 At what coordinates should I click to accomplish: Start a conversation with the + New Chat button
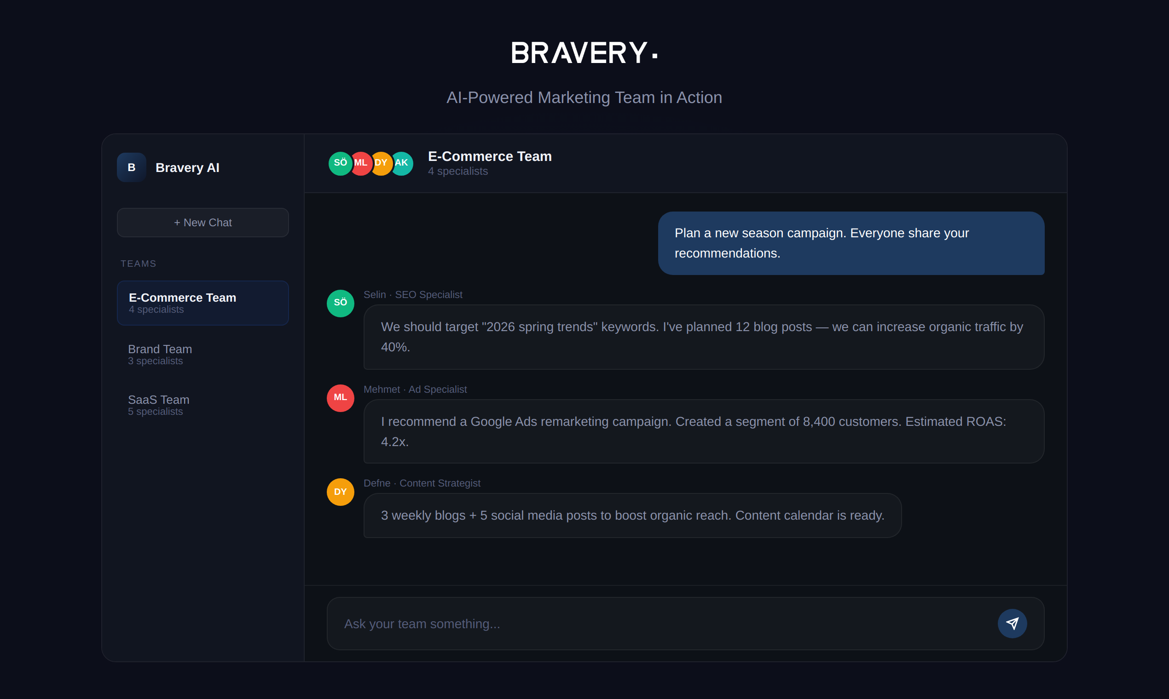click(x=203, y=222)
